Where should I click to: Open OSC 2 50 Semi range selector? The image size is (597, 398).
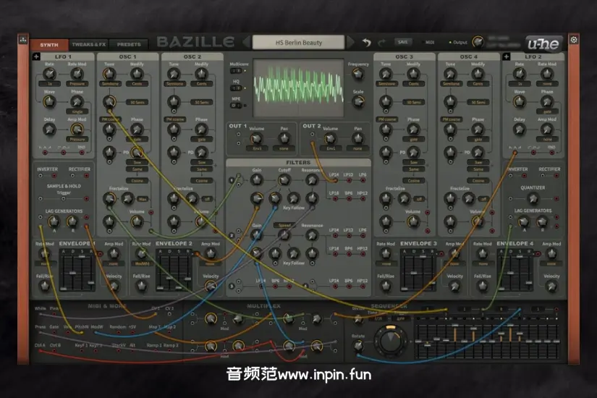point(201,103)
